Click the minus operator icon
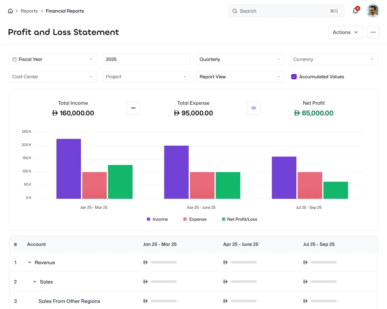 [133, 108]
